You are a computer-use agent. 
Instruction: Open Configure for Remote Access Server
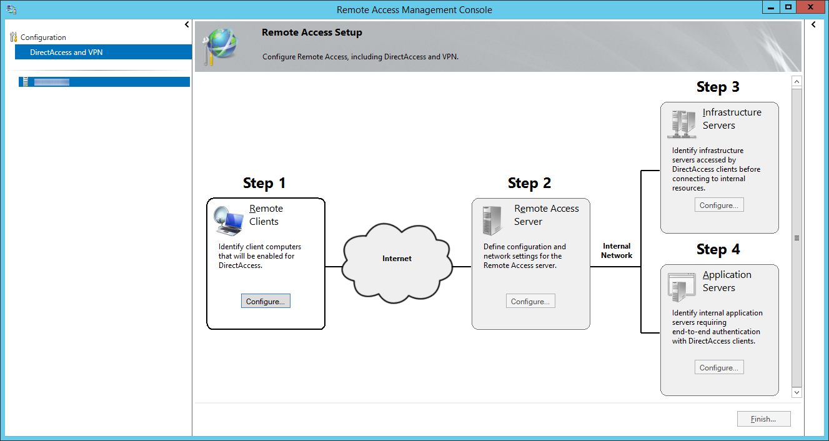(x=530, y=301)
